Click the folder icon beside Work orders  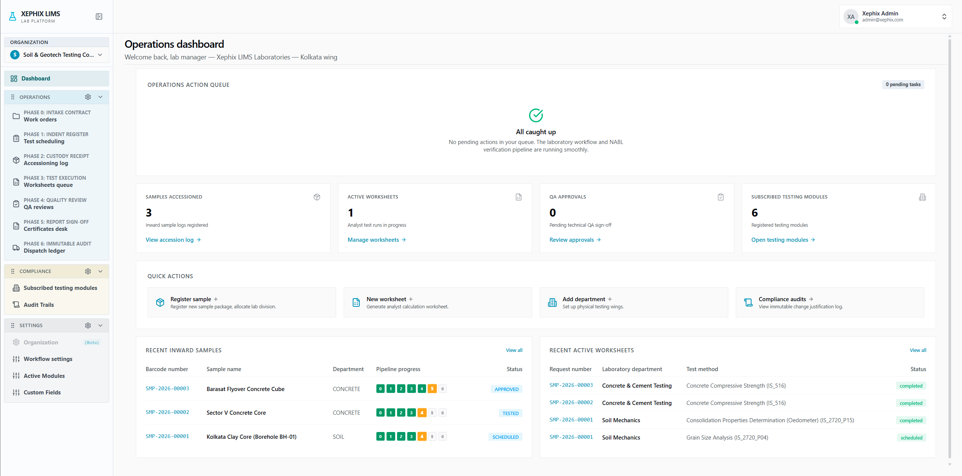(16, 116)
